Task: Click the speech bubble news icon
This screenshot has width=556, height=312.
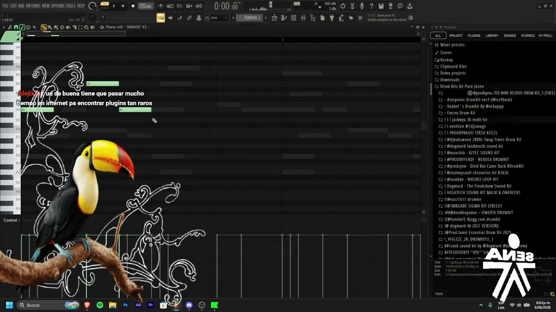Action: [x=400, y=6]
